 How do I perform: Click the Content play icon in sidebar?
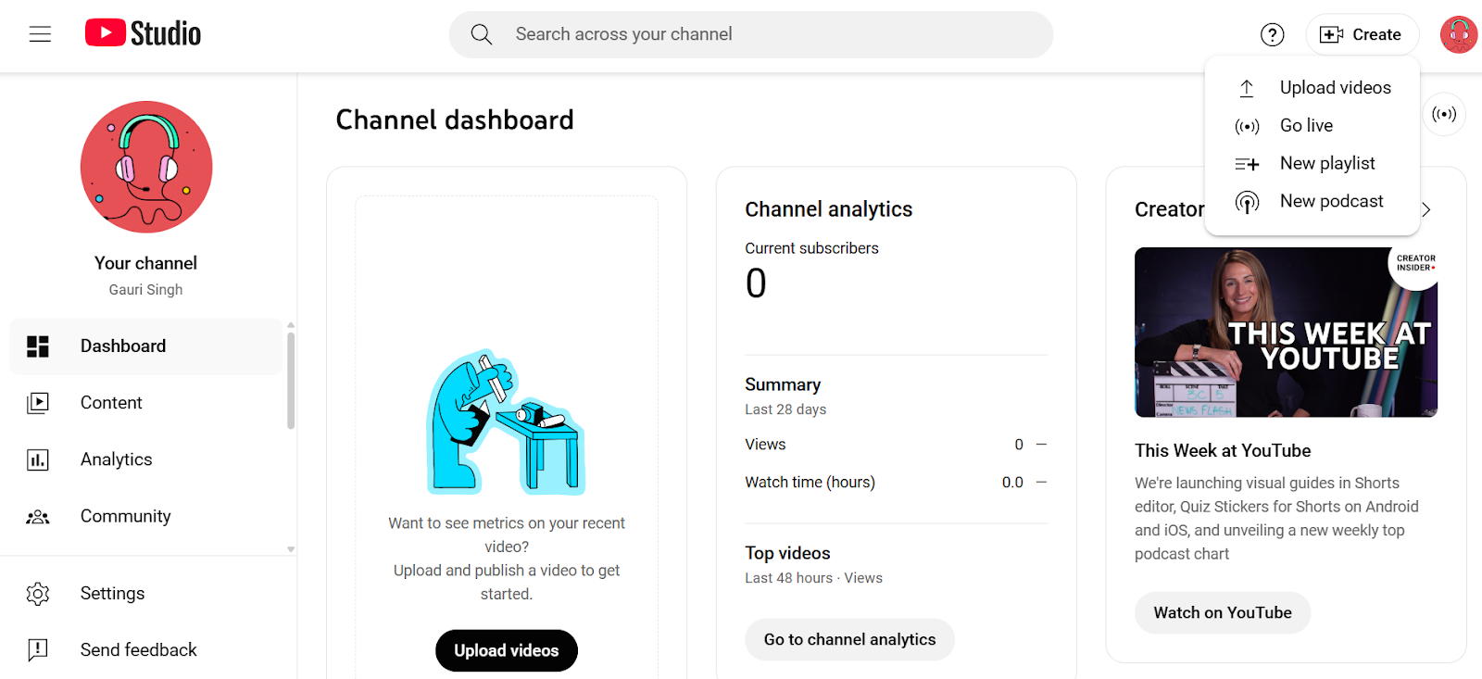(38, 403)
